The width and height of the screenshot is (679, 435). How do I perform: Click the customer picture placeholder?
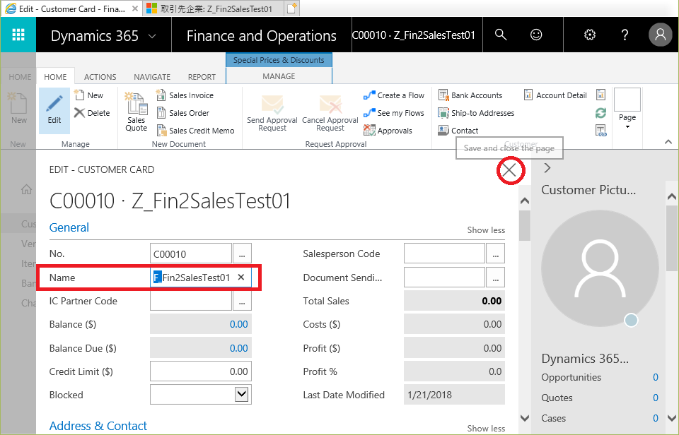click(600, 268)
